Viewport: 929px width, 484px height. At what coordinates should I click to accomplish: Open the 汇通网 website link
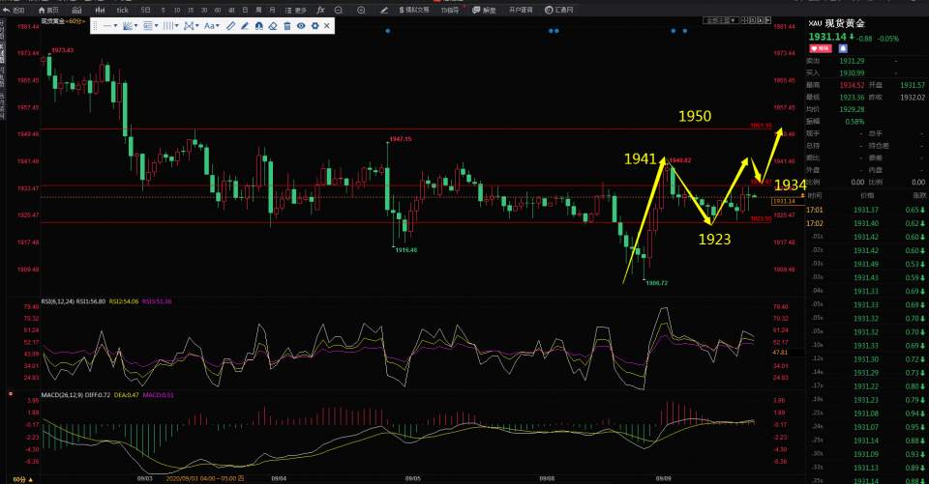tap(559, 10)
